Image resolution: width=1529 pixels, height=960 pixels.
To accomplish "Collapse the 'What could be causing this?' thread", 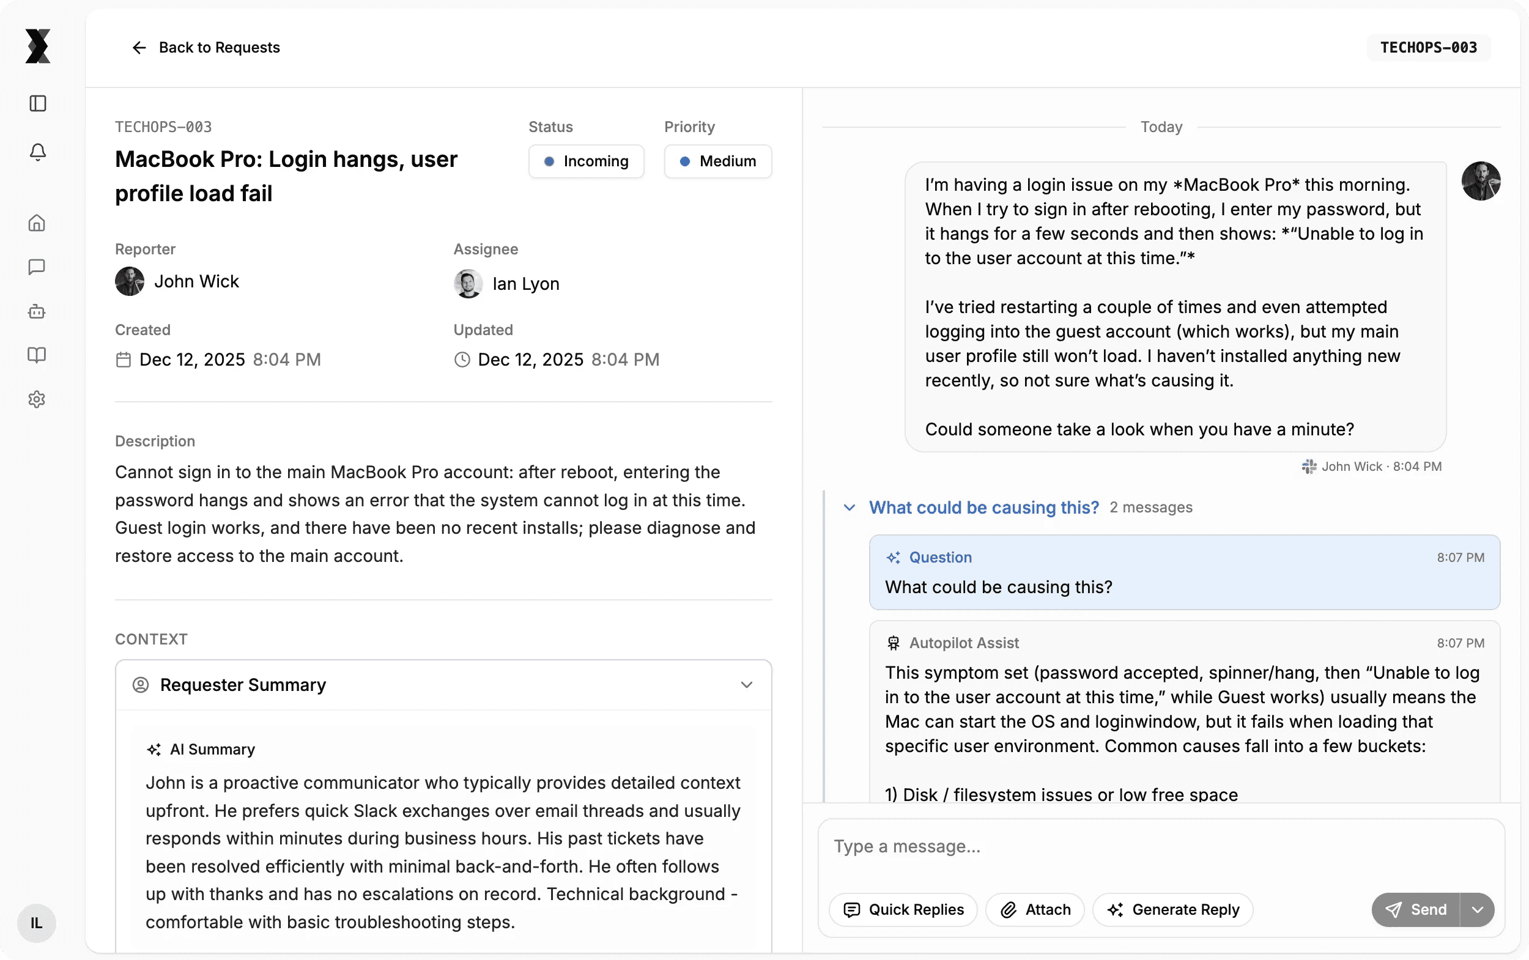I will (849, 508).
